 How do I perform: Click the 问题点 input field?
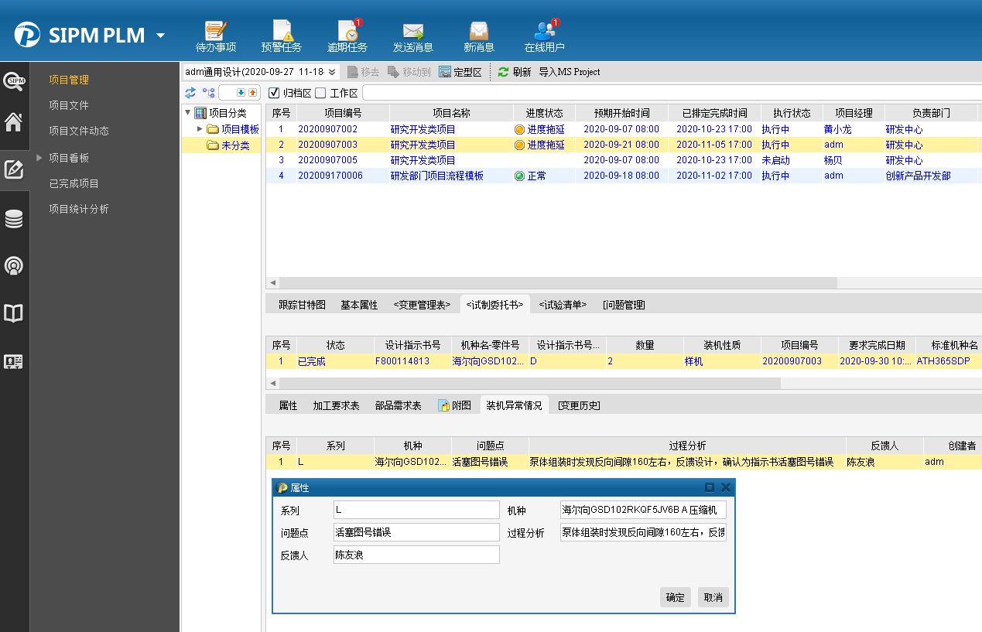click(416, 532)
